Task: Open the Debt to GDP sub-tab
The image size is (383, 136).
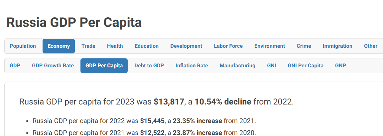Action: click(149, 66)
